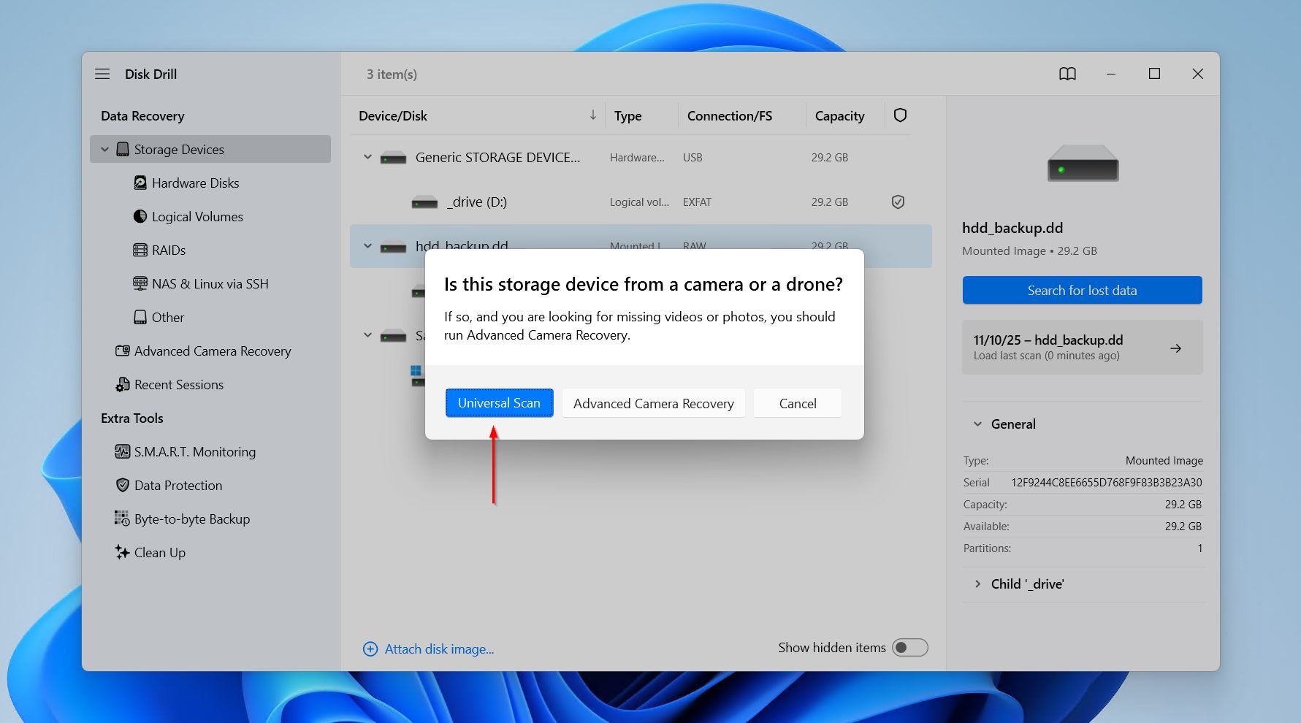This screenshot has width=1301, height=723.
Task: Open S.M.A.R.T. Monitoring tool
Action: (x=194, y=452)
